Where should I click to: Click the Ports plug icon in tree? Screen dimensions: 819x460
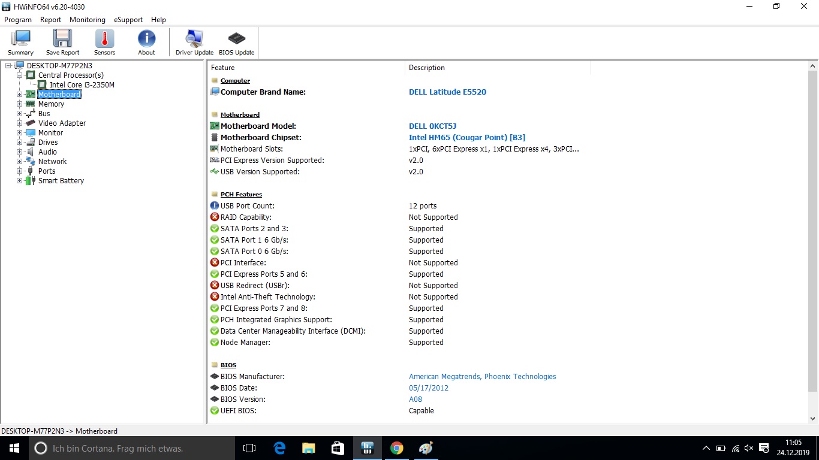pyautogui.click(x=31, y=171)
